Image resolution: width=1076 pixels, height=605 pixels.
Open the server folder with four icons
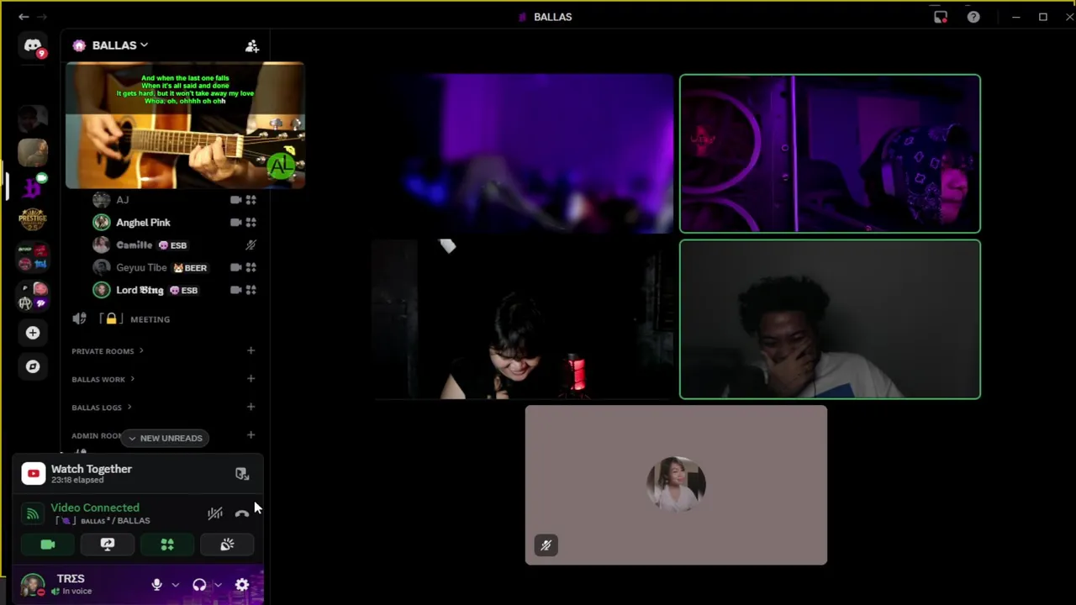point(33,296)
